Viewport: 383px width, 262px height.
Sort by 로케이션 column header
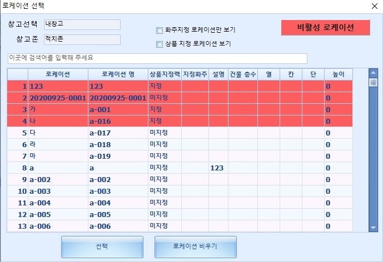point(58,74)
